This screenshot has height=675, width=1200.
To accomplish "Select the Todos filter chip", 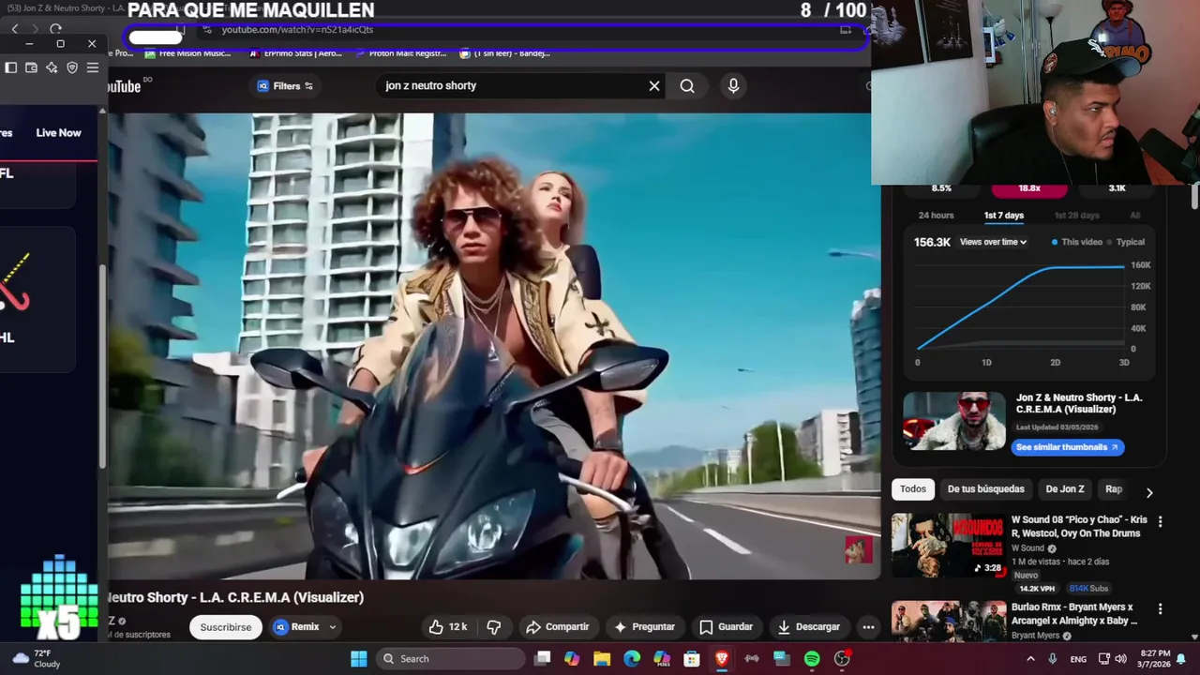I will pyautogui.click(x=913, y=489).
